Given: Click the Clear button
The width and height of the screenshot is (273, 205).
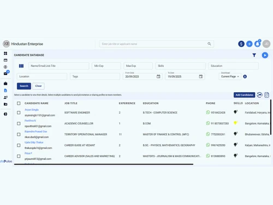Looking at the screenshot, I should (x=38, y=86).
